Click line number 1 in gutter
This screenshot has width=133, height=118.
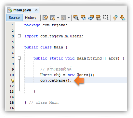point(13,25)
